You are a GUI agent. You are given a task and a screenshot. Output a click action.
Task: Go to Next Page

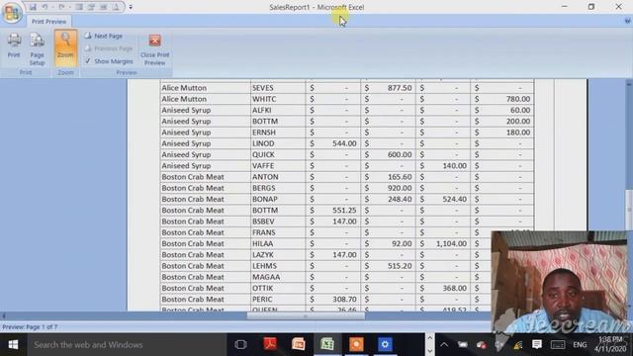(x=104, y=36)
